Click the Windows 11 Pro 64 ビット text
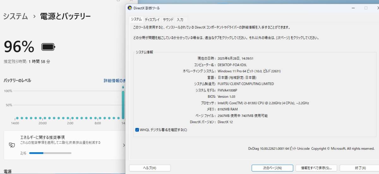379x174 pixels. coord(249,71)
